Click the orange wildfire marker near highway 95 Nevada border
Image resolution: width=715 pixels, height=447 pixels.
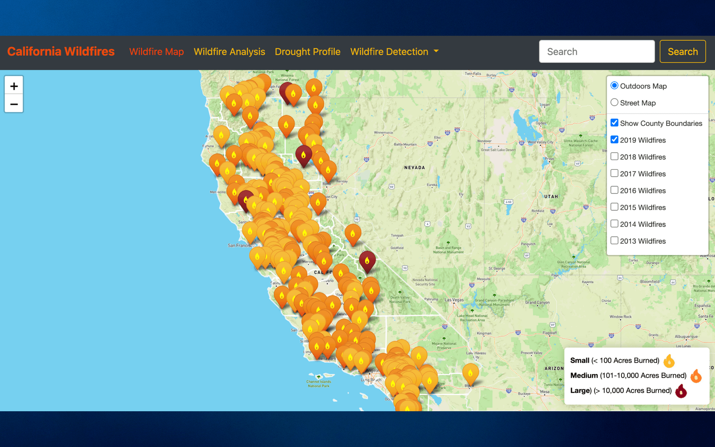pos(353,235)
